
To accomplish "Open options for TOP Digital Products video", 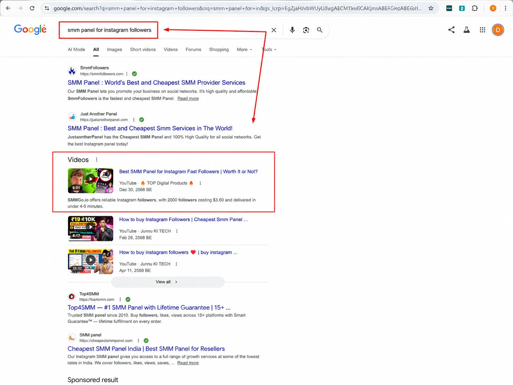I will coord(200,183).
